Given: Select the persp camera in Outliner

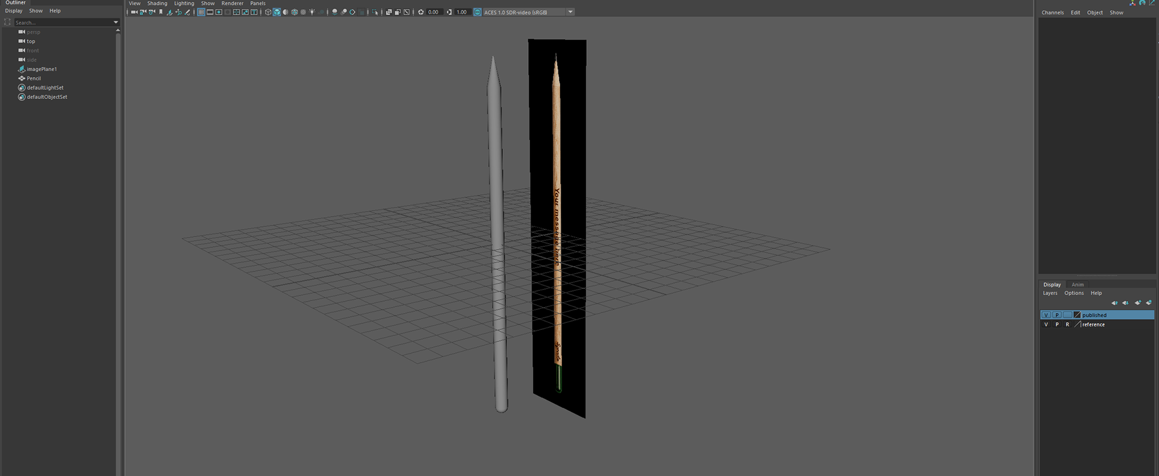Looking at the screenshot, I should 33,32.
